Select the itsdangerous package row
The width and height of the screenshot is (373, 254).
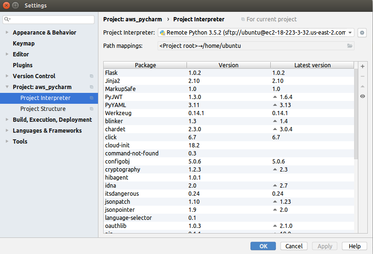(229, 193)
